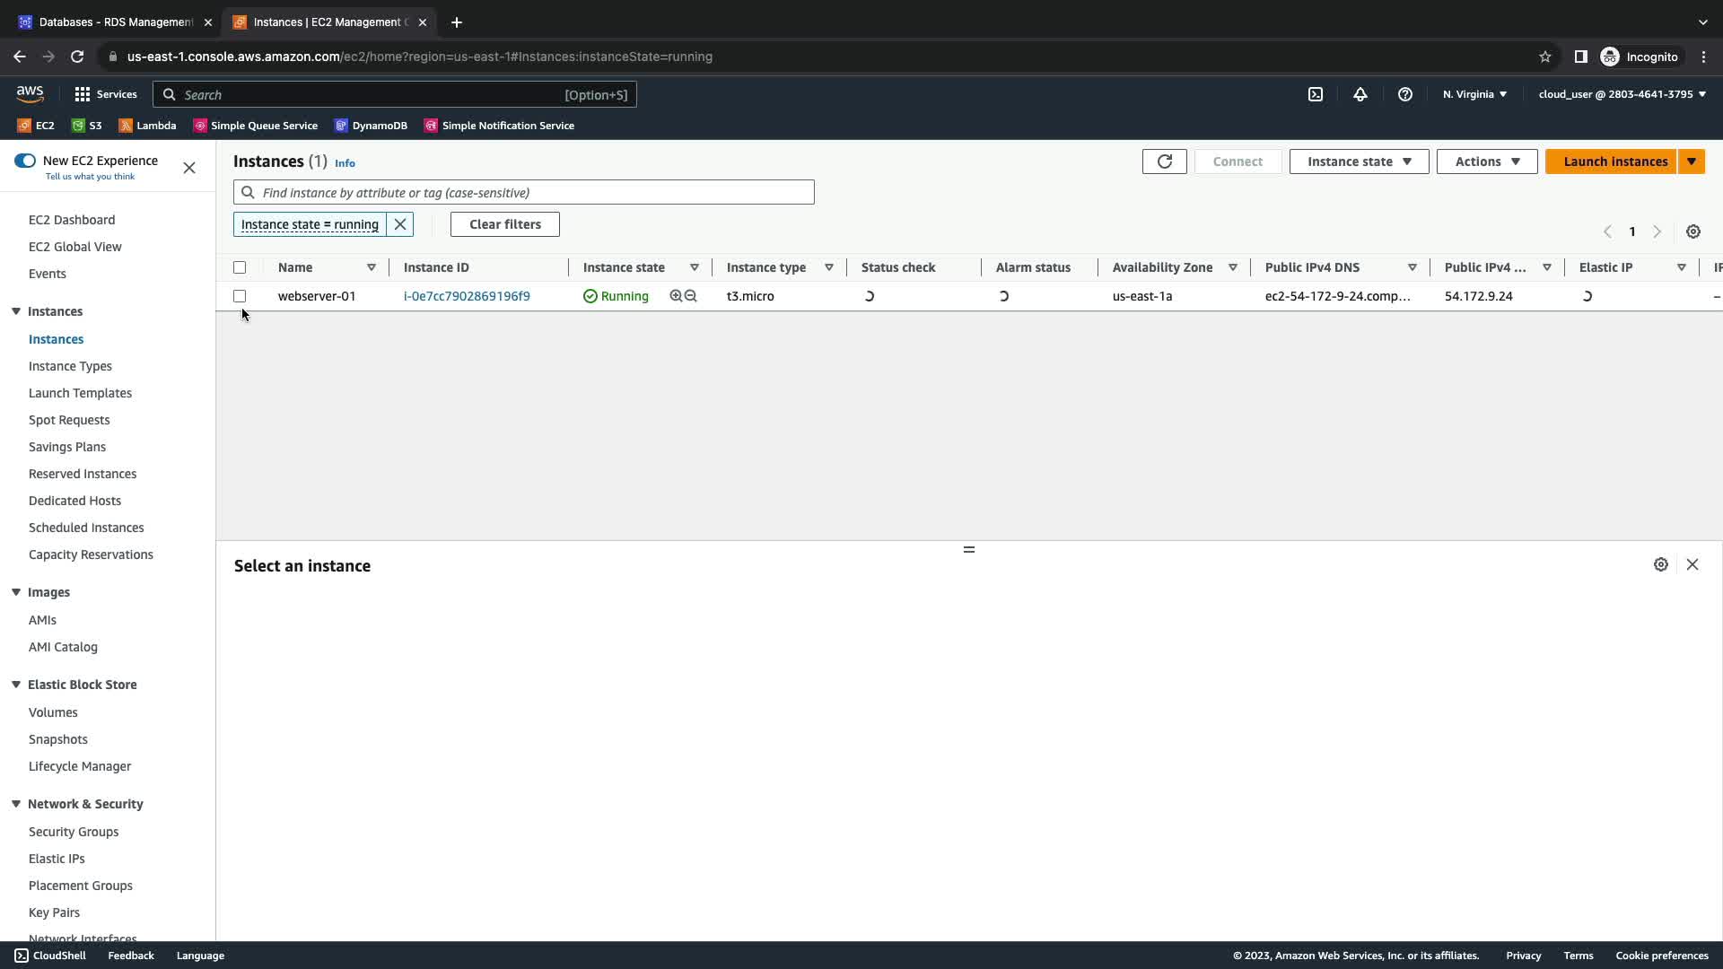
Task: Click the zoom-in filter icon beside Running
Action: click(x=676, y=296)
